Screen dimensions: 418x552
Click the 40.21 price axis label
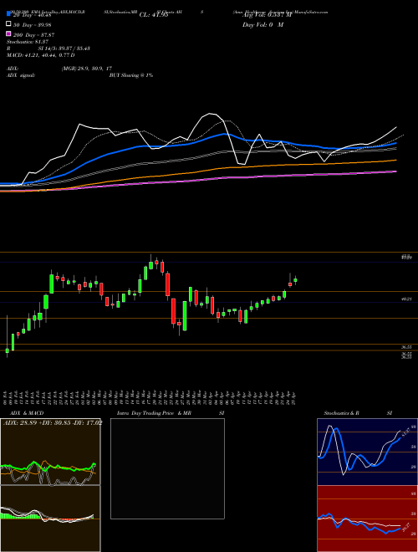click(x=406, y=299)
